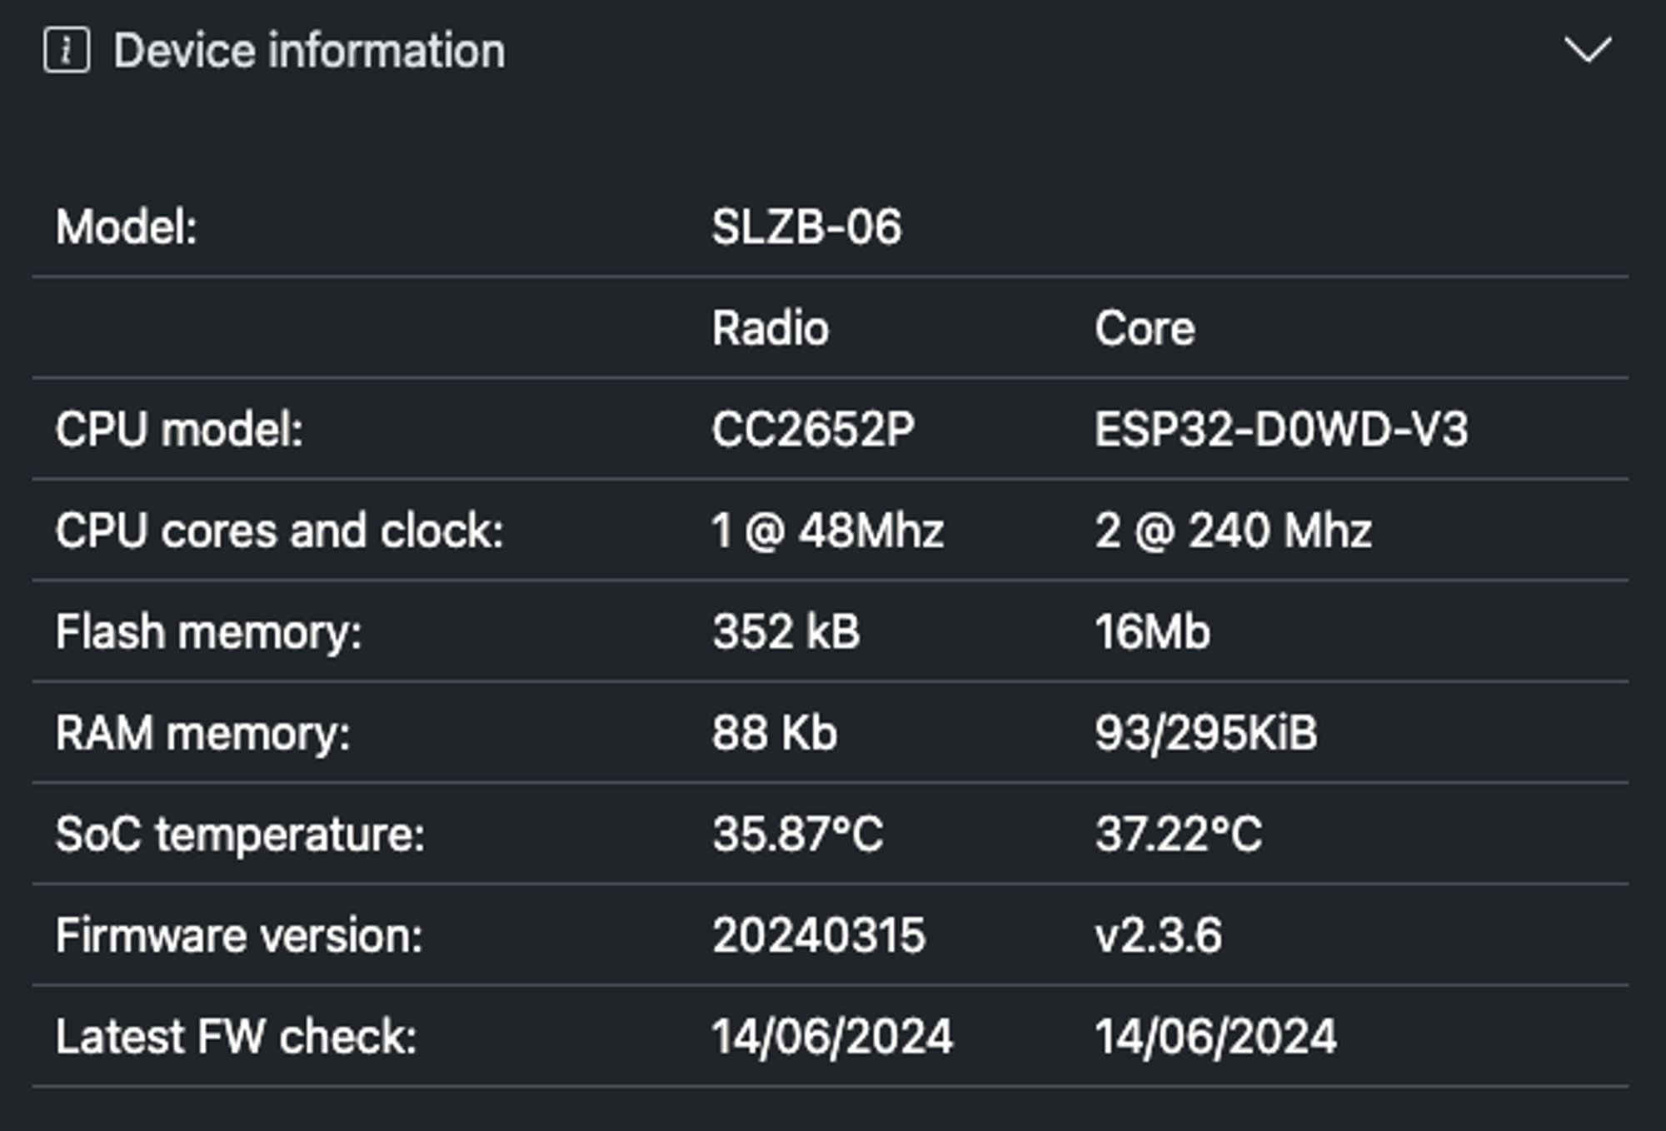
Task: Click the 16Mb flash memory value
Action: click(x=1152, y=631)
